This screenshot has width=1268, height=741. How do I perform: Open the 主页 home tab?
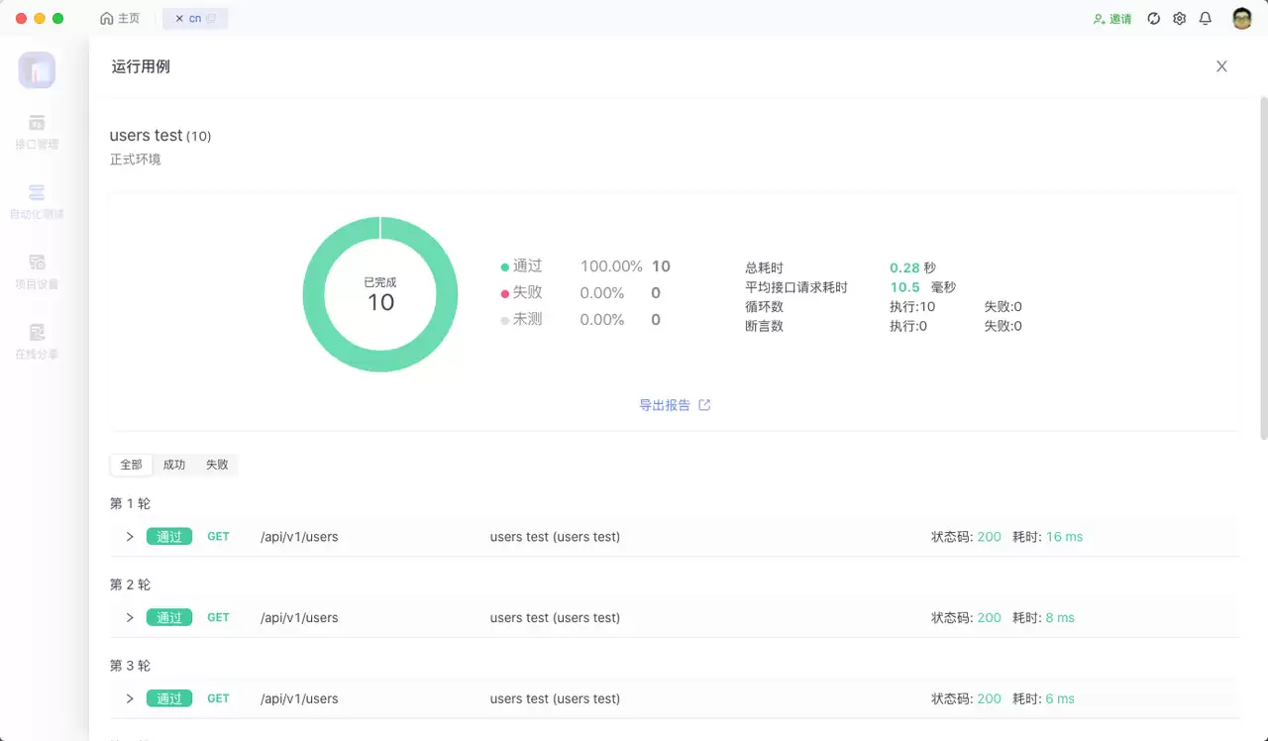(x=120, y=18)
